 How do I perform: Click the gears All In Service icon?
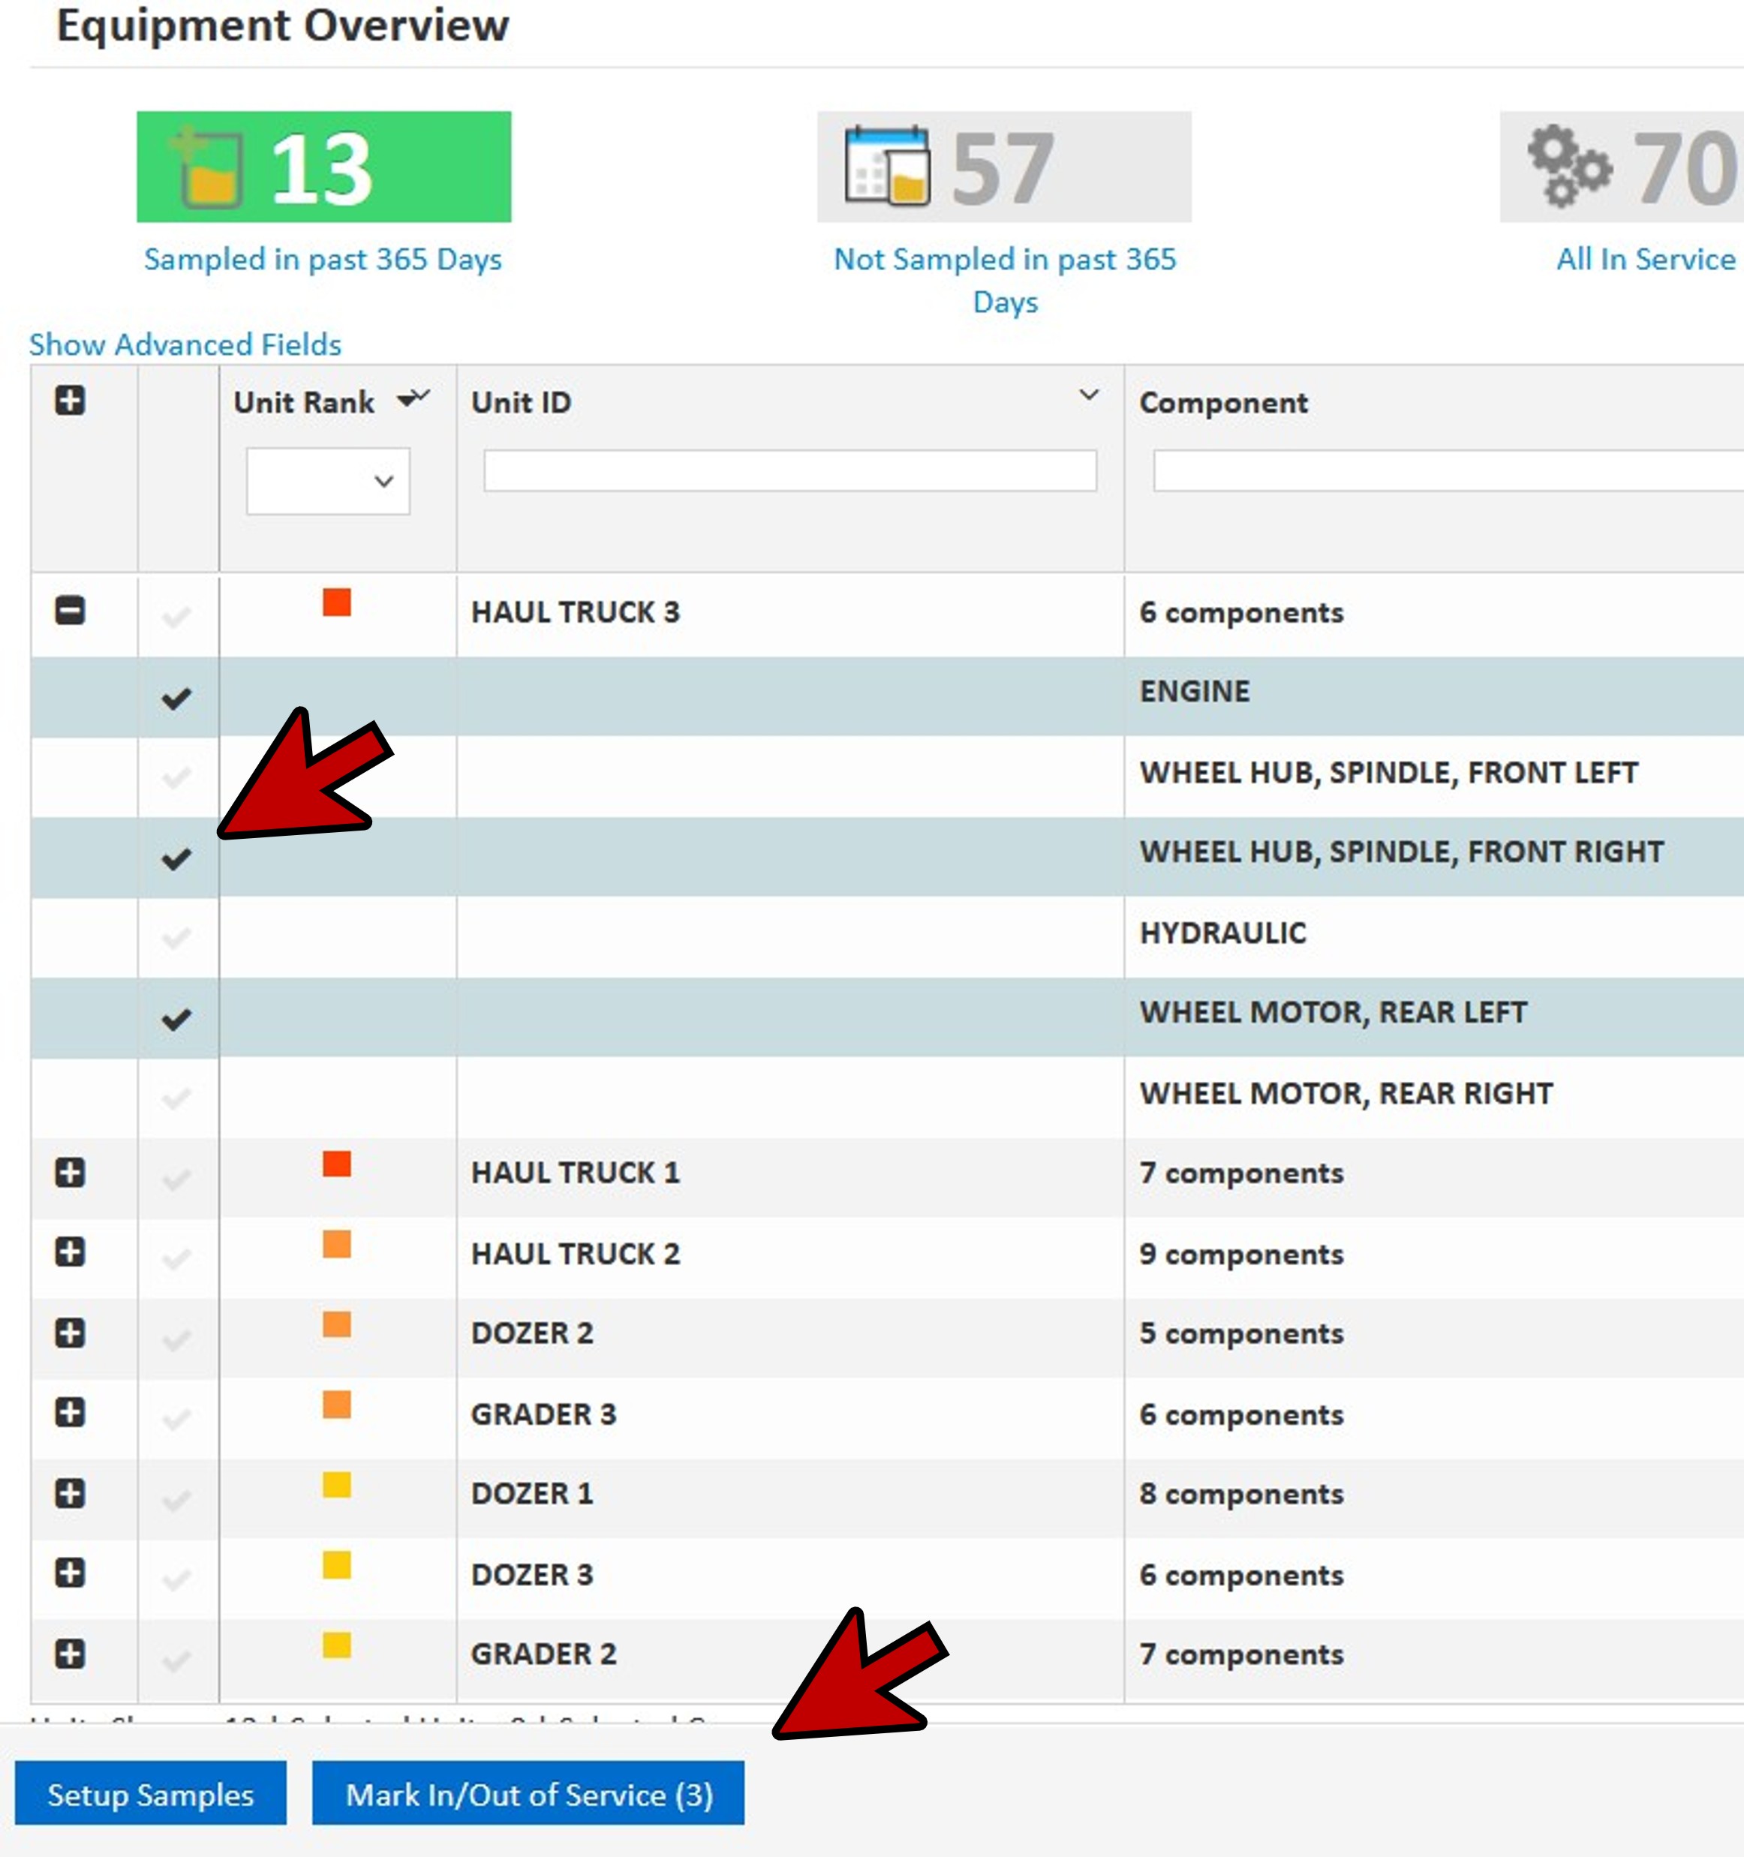[1568, 167]
